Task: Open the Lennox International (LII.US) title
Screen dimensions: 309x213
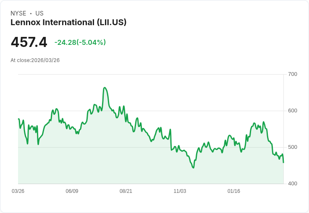Action: [68, 23]
